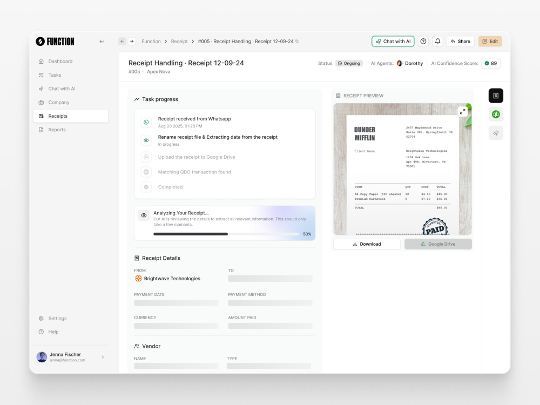Click the Vendor Type field placeholder
This screenshot has width=540, height=405.
pyautogui.click(x=269, y=366)
